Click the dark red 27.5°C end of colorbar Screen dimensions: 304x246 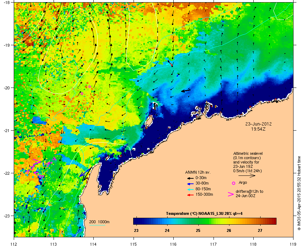click(x=274, y=221)
